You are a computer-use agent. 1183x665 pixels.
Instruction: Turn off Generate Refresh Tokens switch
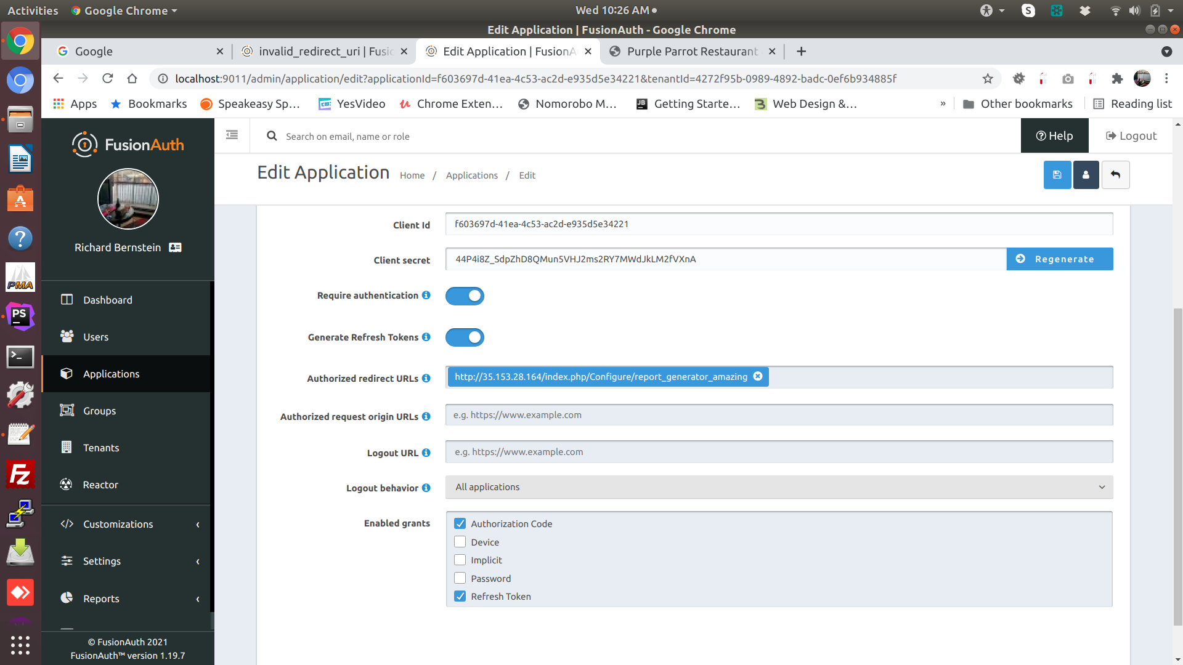point(465,337)
